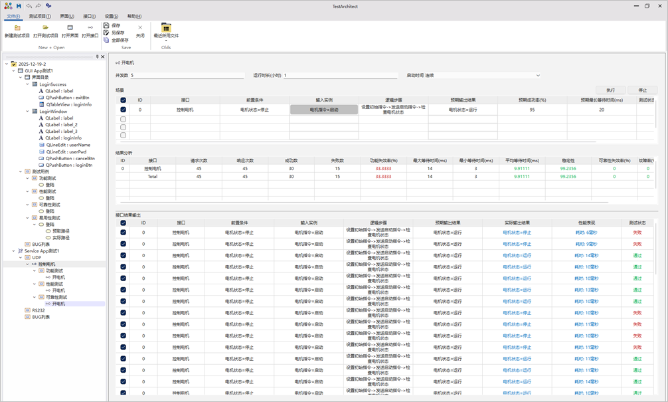Pin the project tree panel
Image resolution: width=668 pixels, height=402 pixels.
coord(97,57)
